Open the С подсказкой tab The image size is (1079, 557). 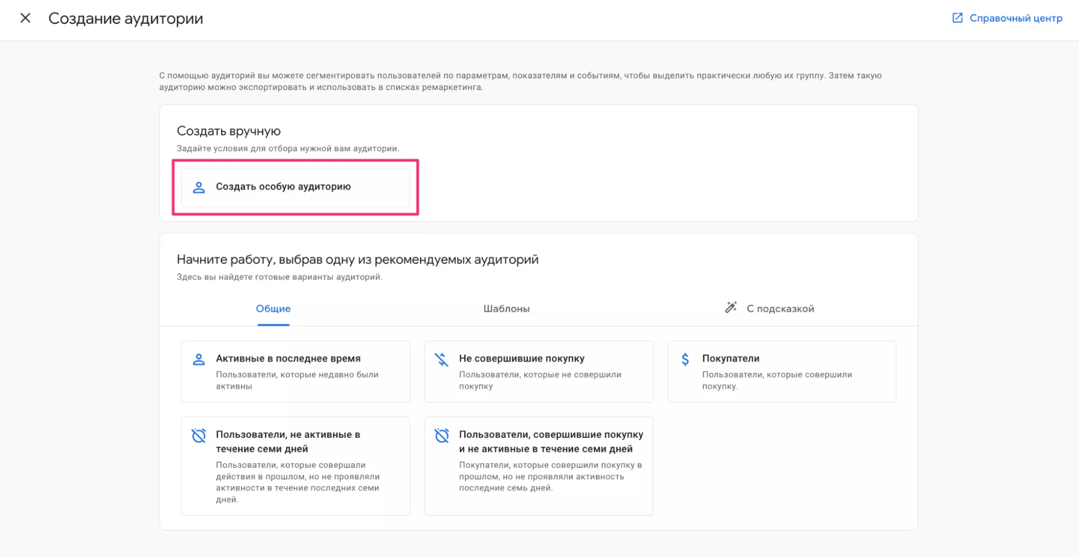(780, 309)
